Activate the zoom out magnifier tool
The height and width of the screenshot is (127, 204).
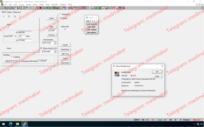[x=9, y=8]
